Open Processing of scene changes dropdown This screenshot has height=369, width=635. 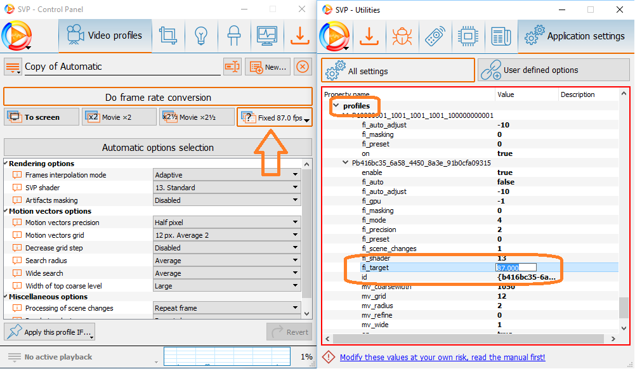click(227, 308)
